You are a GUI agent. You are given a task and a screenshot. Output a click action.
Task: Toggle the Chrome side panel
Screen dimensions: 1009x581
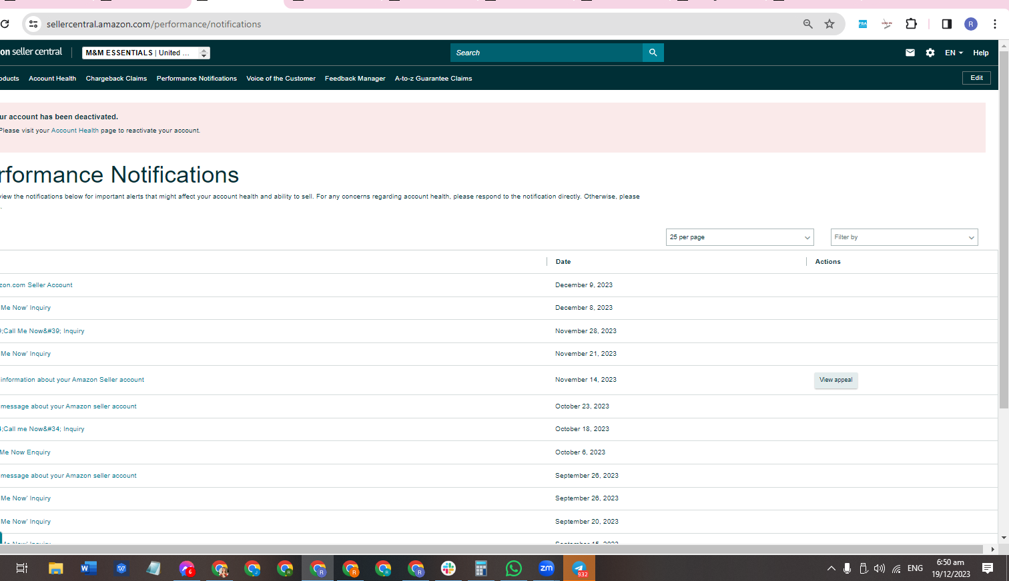coord(946,24)
